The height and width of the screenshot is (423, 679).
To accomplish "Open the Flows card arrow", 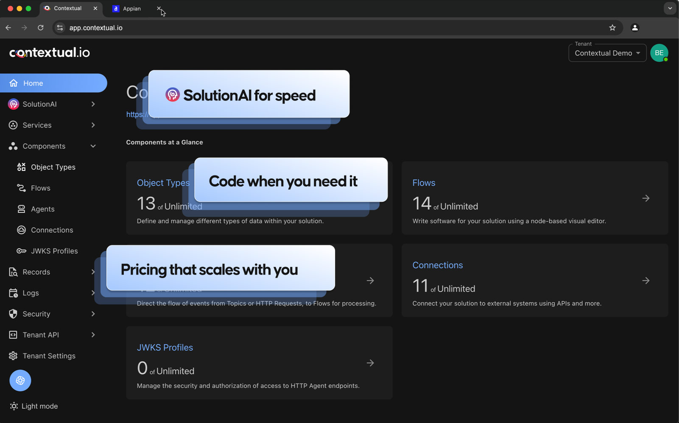I will coord(646,198).
